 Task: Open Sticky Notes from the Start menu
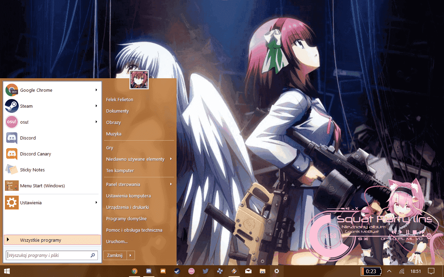point(52,170)
